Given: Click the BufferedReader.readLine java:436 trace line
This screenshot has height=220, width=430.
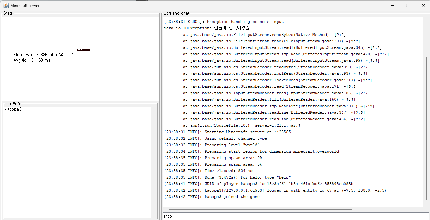Looking at the screenshot, I should 274,119.
